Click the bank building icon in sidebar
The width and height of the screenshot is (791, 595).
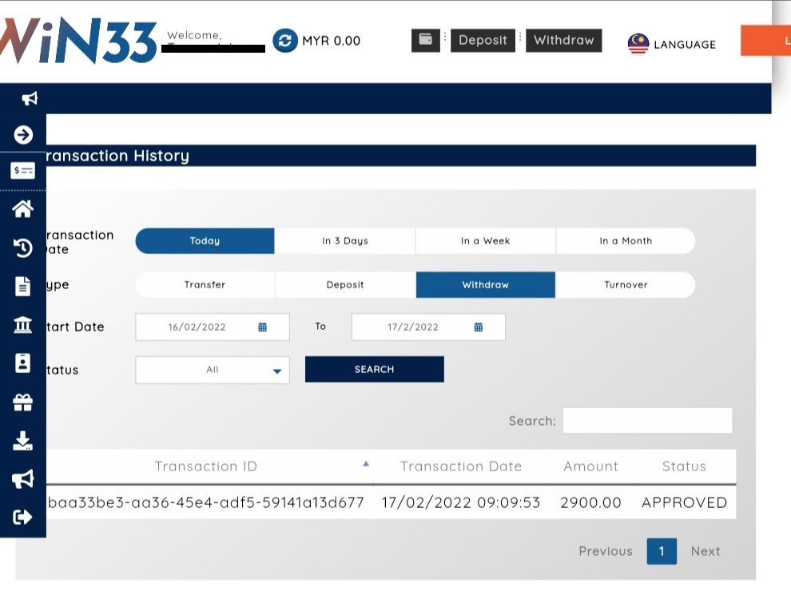click(x=23, y=325)
